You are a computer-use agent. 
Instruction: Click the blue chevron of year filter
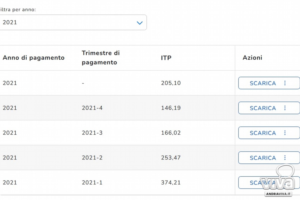[139, 23]
